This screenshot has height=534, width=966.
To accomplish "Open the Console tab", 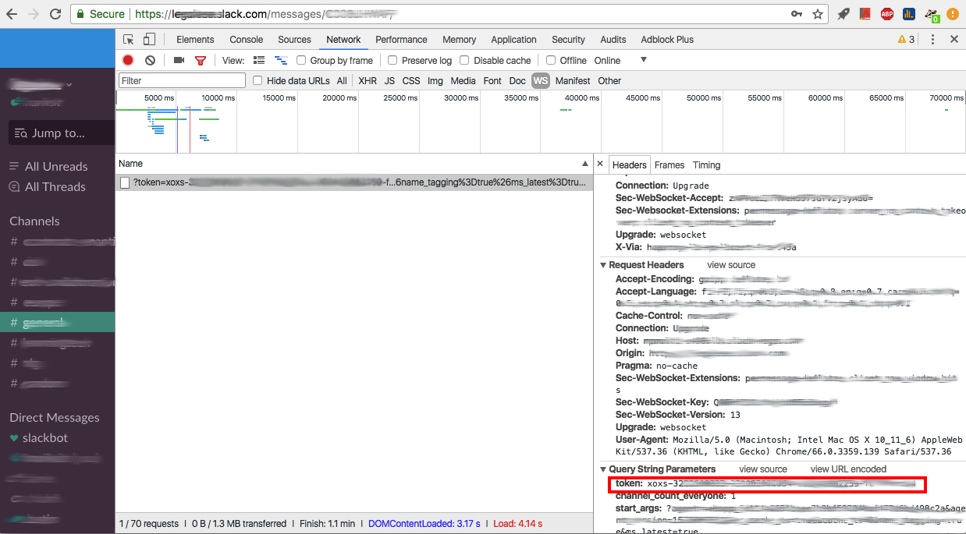I will [x=246, y=40].
